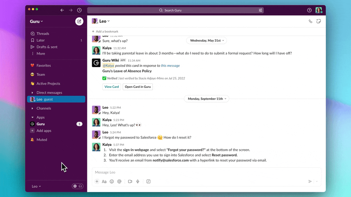Go forward using the right arrow
This screenshot has height=197, width=351.
pyautogui.click(x=71, y=10)
